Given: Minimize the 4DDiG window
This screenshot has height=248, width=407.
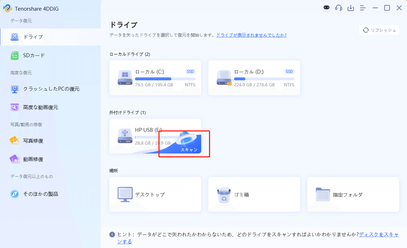Looking at the screenshot, I should 375,8.
